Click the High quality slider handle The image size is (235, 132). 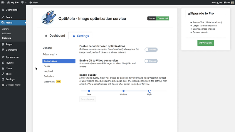[x=150, y=91]
